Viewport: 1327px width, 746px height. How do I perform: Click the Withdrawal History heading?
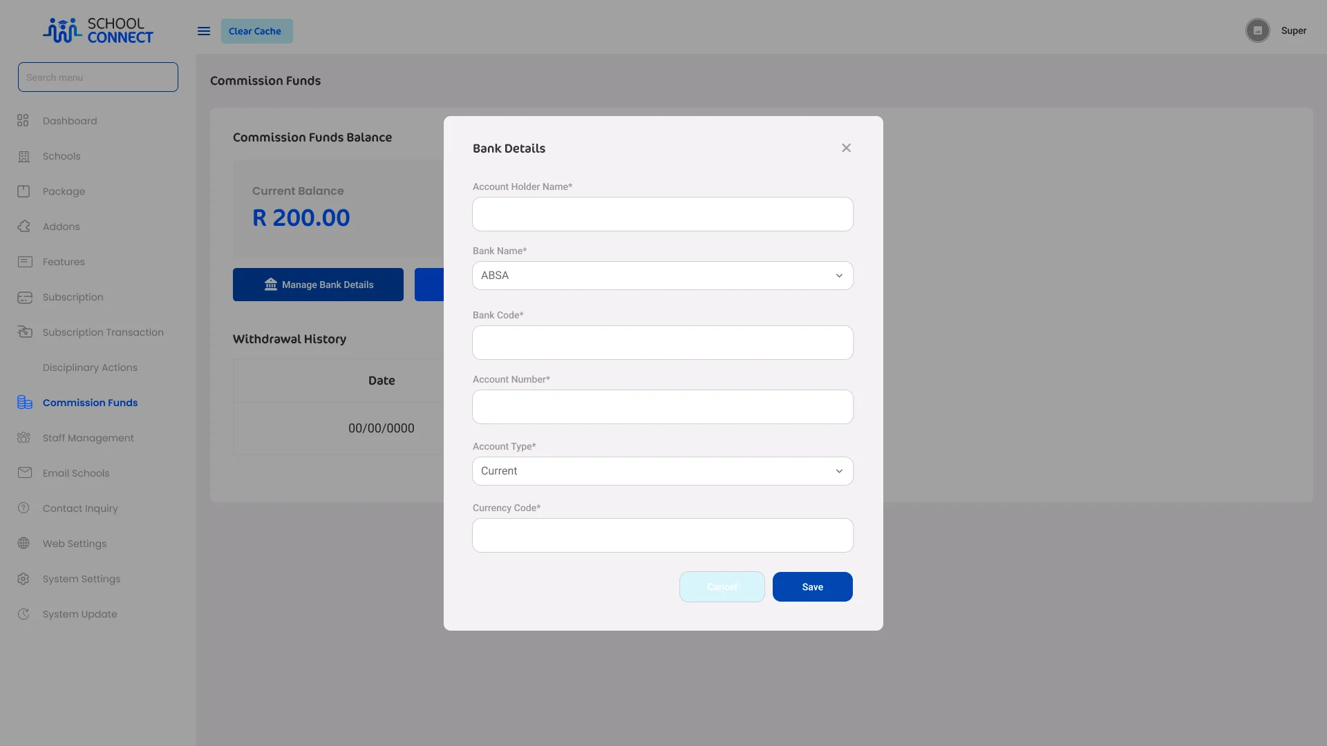(x=290, y=339)
